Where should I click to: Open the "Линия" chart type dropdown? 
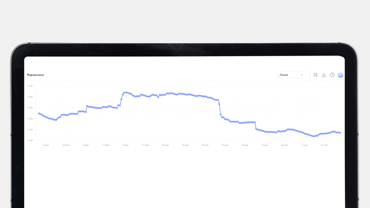click(x=291, y=75)
